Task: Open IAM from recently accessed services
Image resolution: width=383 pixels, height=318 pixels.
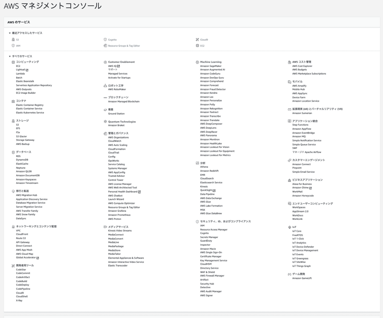Action: click(18, 45)
